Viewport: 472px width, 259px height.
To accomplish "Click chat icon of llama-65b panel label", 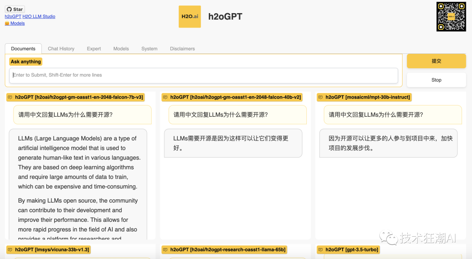I will (x=165, y=250).
